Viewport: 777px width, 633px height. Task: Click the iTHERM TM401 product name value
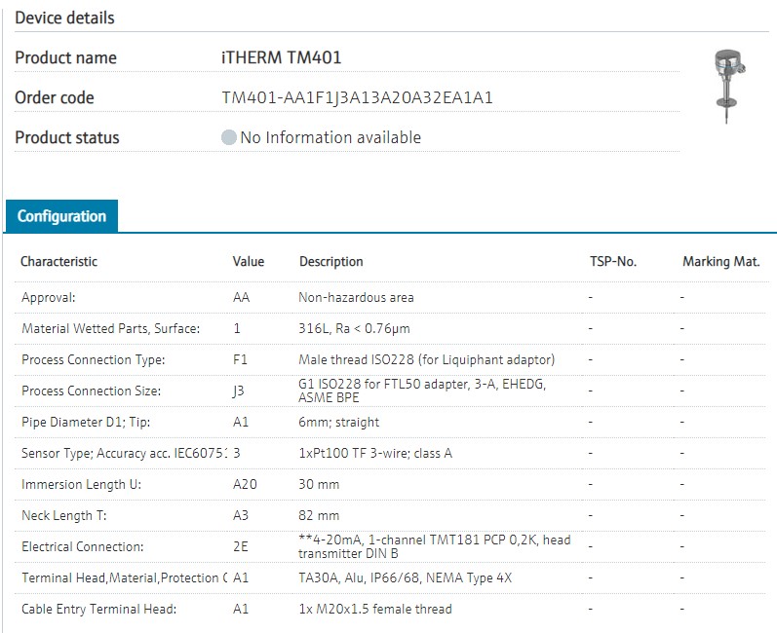282,58
